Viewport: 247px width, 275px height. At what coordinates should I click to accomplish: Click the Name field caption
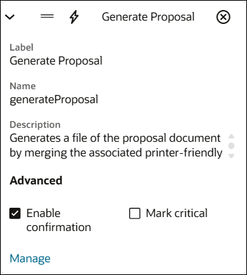(23, 86)
